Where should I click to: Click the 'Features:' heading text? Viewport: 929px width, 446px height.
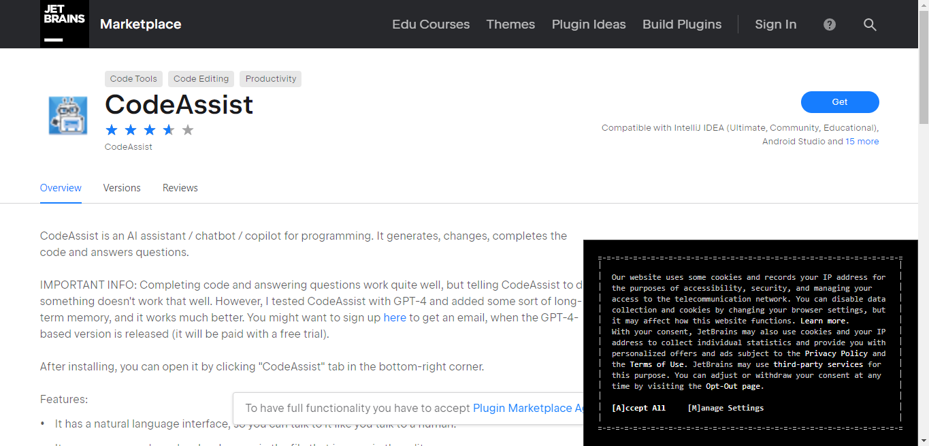[64, 399]
